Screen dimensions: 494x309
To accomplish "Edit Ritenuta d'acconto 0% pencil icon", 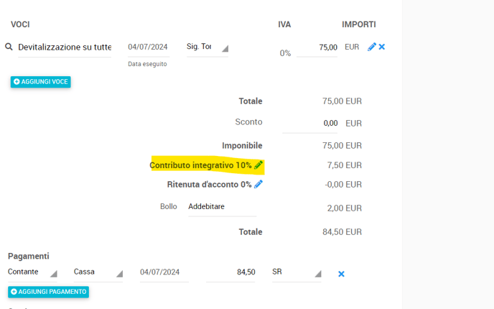I will click(x=258, y=185).
